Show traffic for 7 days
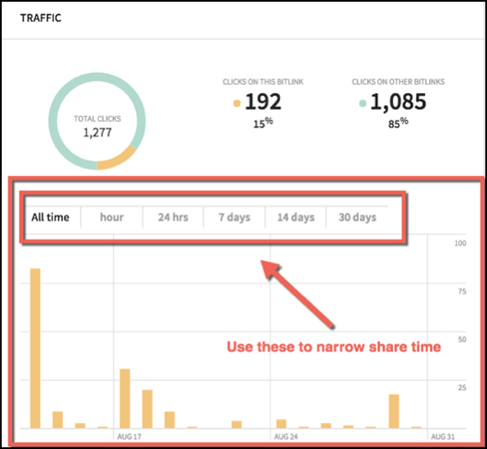Viewport: 487px width, 449px height. pos(234,217)
